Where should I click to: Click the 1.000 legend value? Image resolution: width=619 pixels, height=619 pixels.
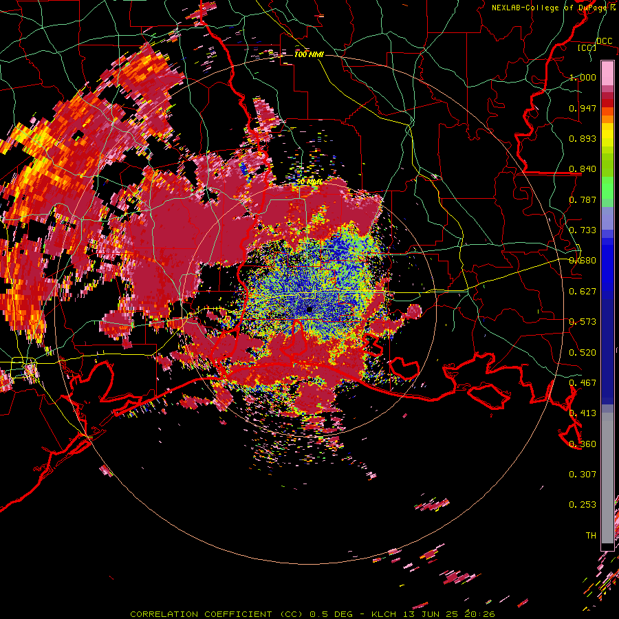[x=583, y=77]
